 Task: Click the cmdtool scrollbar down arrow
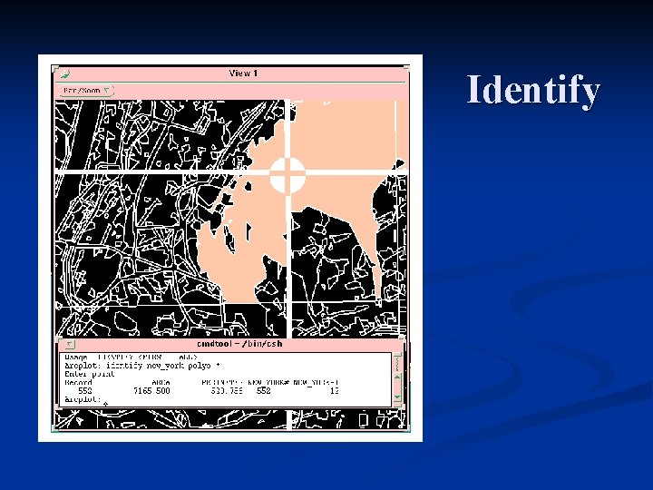coord(397,397)
